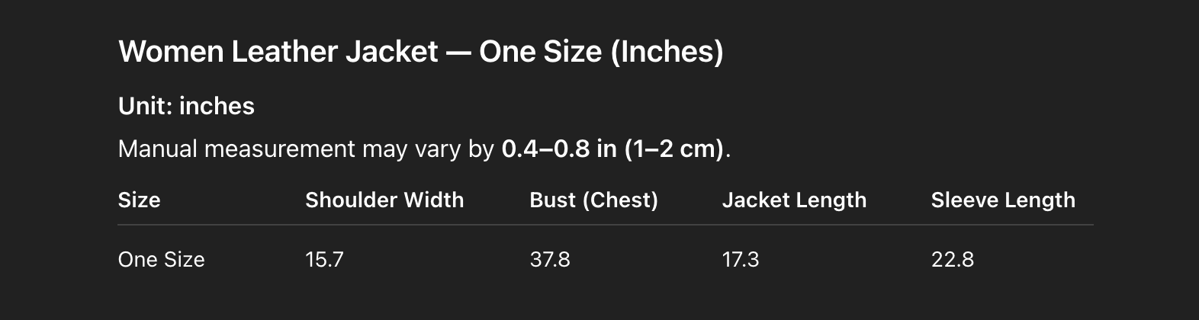Click the "Bust (Chest)" column header
Image resolution: width=1199 pixels, height=320 pixels.
(593, 200)
